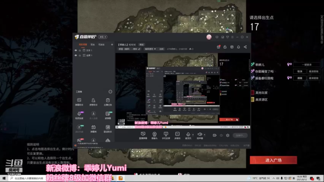This screenshot has width=324, height=182.
Task: Click the share icon in the room toolbar
Action: [245, 47]
